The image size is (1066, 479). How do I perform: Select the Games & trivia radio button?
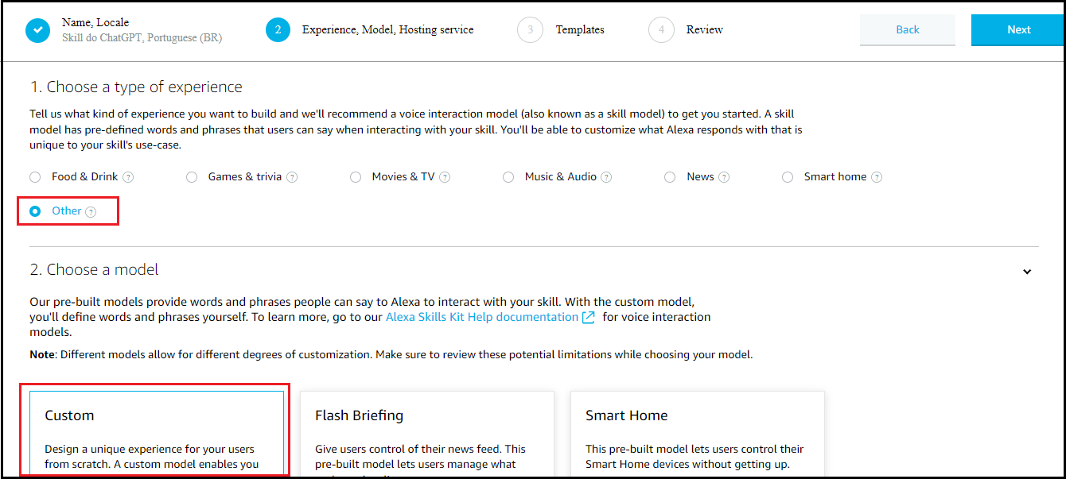[192, 177]
